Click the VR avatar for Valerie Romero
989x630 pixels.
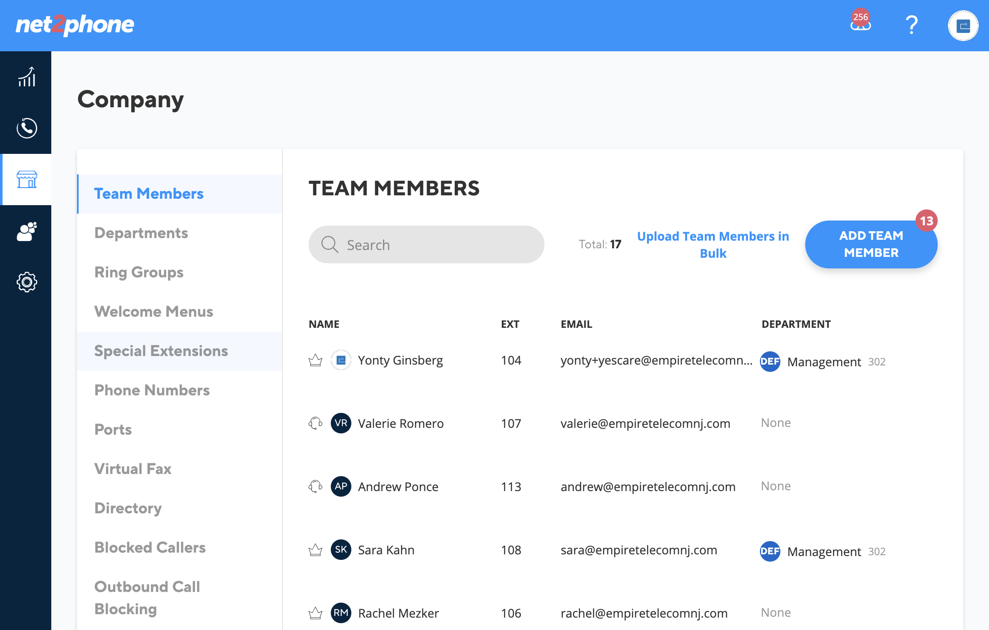point(341,423)
